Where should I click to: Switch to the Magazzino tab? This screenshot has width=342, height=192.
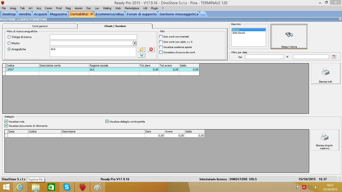click(x=59, y=14)
